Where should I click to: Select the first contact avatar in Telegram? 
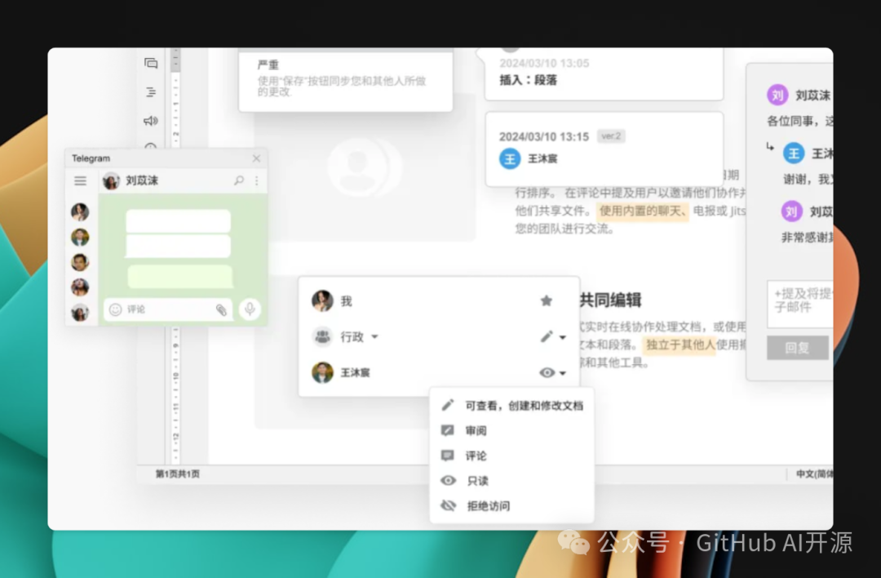pos(80,212)
